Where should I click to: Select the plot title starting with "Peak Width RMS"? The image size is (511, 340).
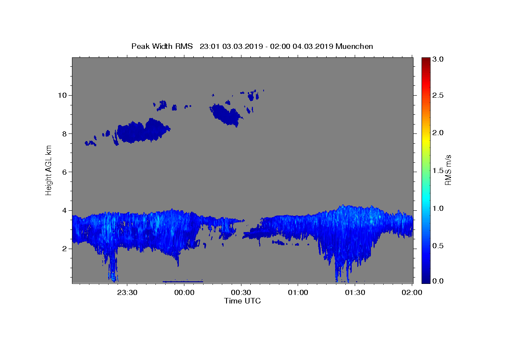(252, 46)
